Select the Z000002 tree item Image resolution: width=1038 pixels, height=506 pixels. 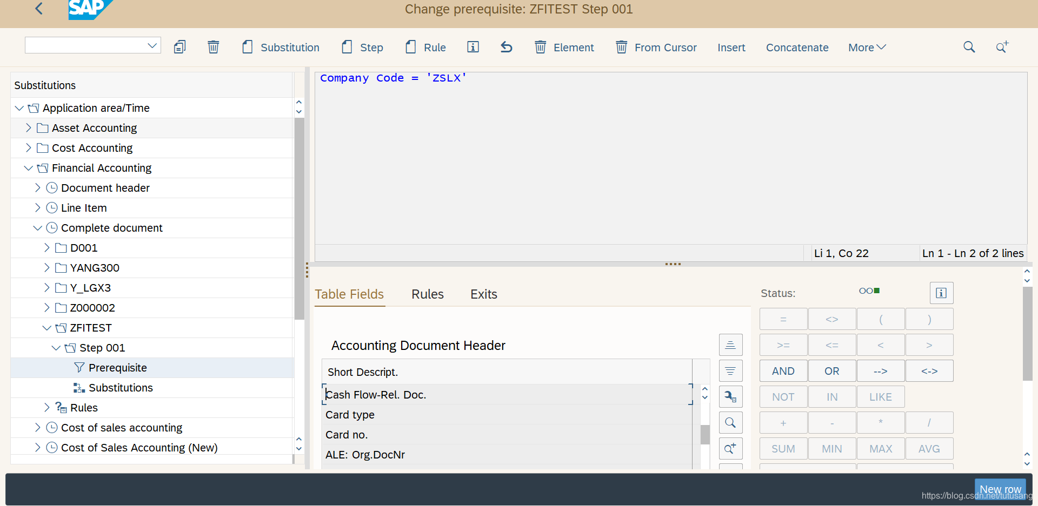pos(92,308)
